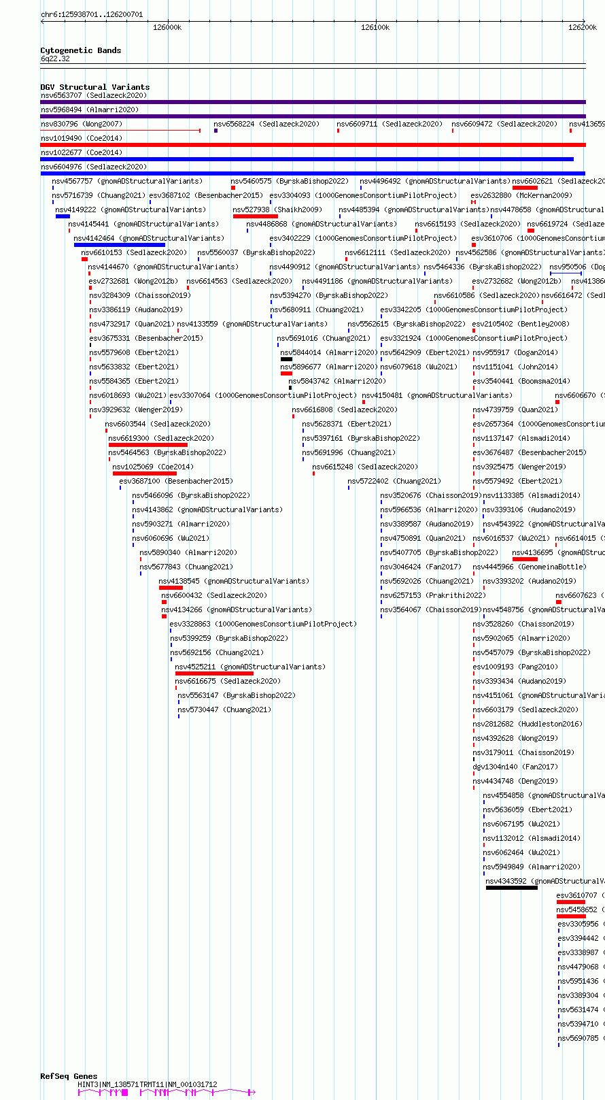
Task: Click nsv5716739 (Chuang2021) label
Action: coord(99,195)
